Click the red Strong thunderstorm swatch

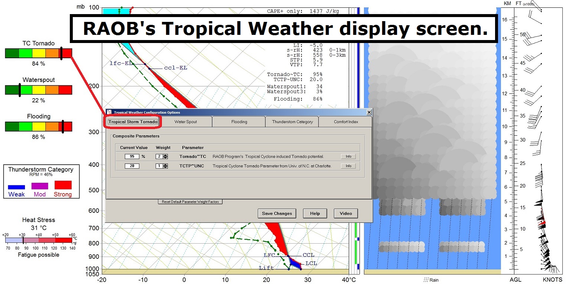tap(63, 185)
